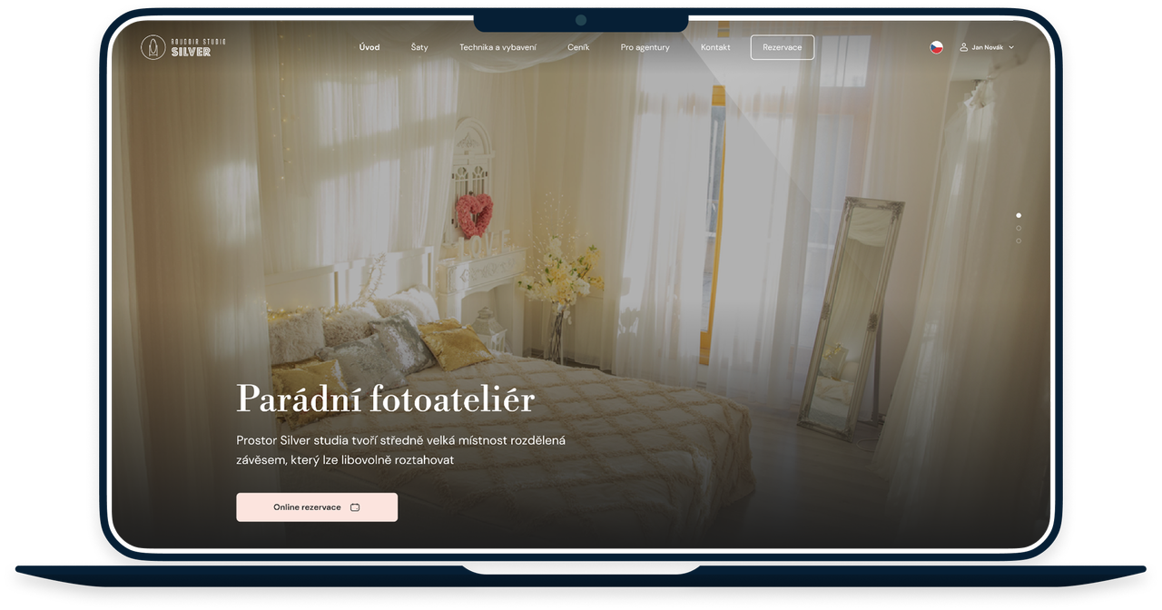Open language switcher via the flag icon

pyautogui.click(x=936, y=47)
